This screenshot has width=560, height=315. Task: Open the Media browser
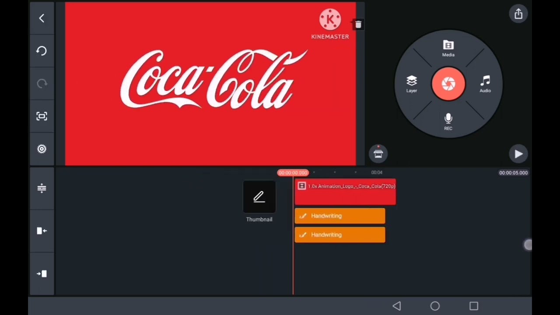click(x=448, y=49)
